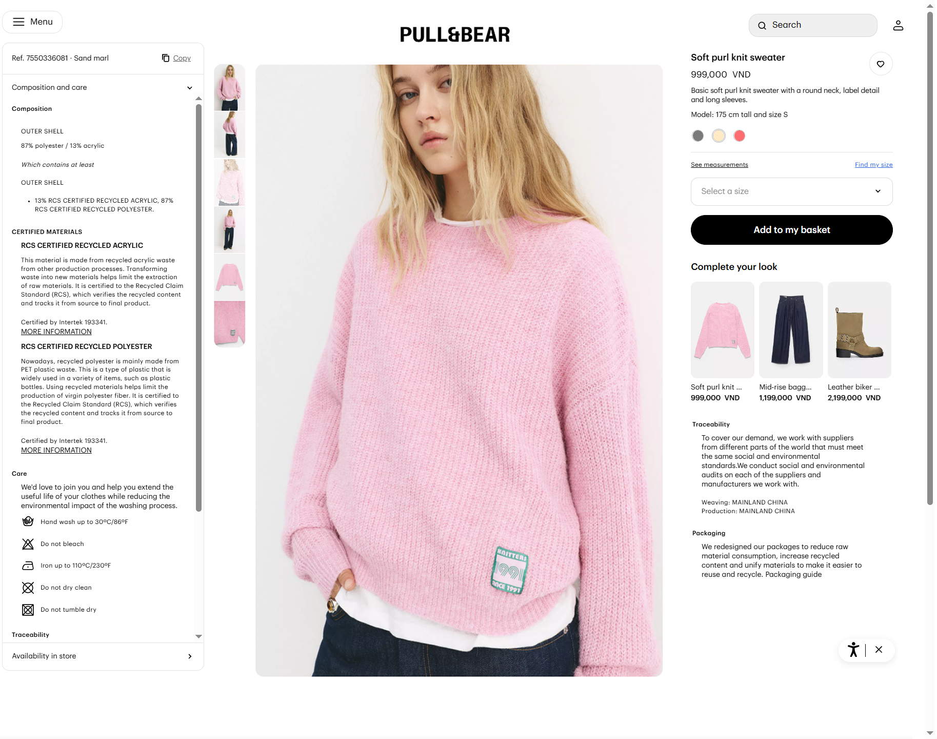Choose the sand colour swatch
Screen dimensions: 937x739
[719, 135]
